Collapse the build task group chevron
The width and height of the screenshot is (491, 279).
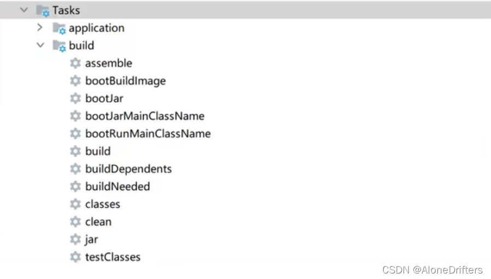40,45
